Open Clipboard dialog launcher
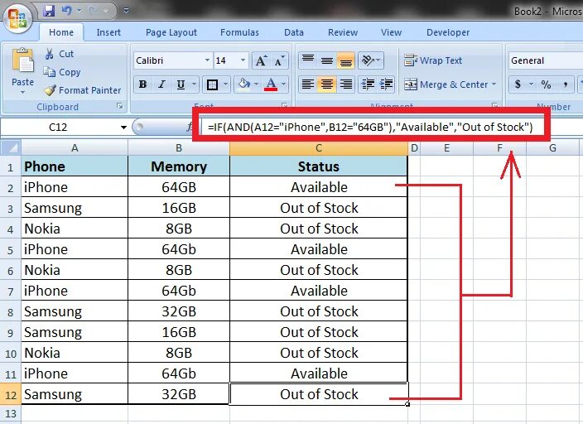The height and width of the screenshot is (424, 583). 120,106
